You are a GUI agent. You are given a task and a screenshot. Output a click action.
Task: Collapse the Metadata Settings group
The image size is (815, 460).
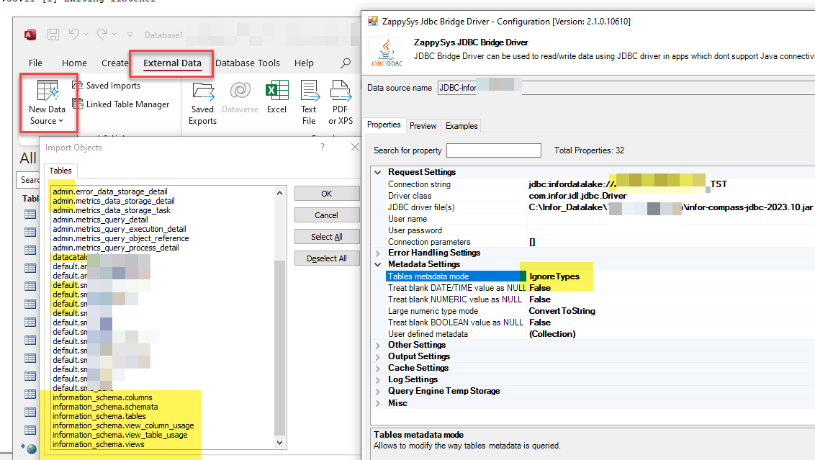coord(378,264)
